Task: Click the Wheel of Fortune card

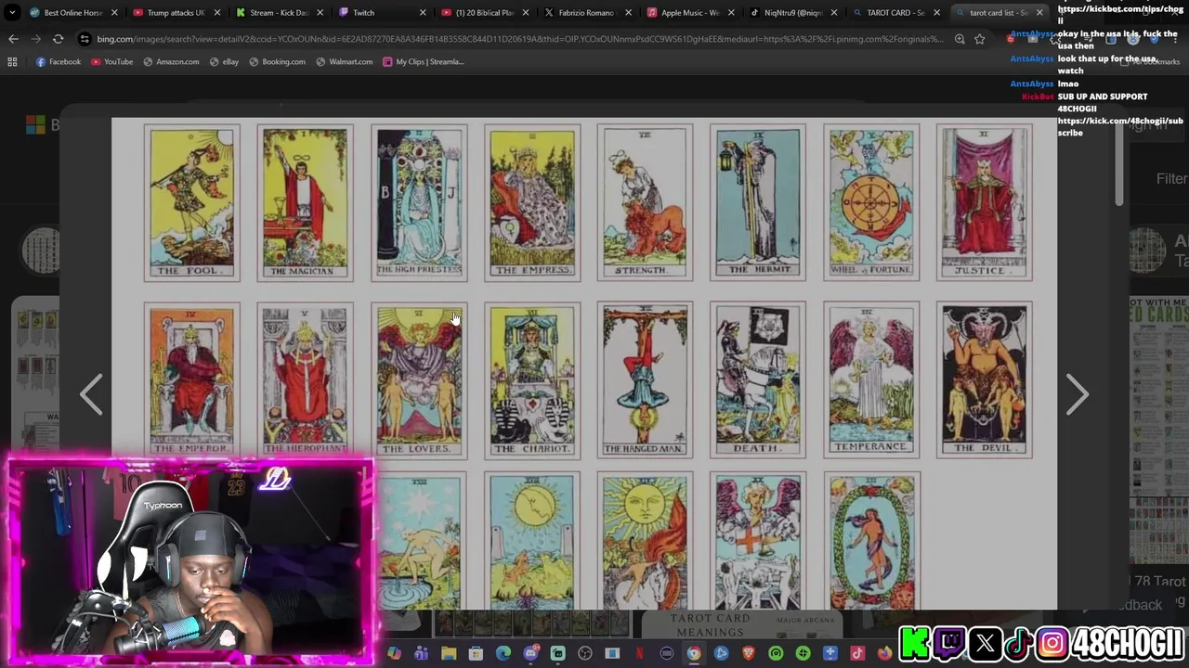Action: pos(871,202)
